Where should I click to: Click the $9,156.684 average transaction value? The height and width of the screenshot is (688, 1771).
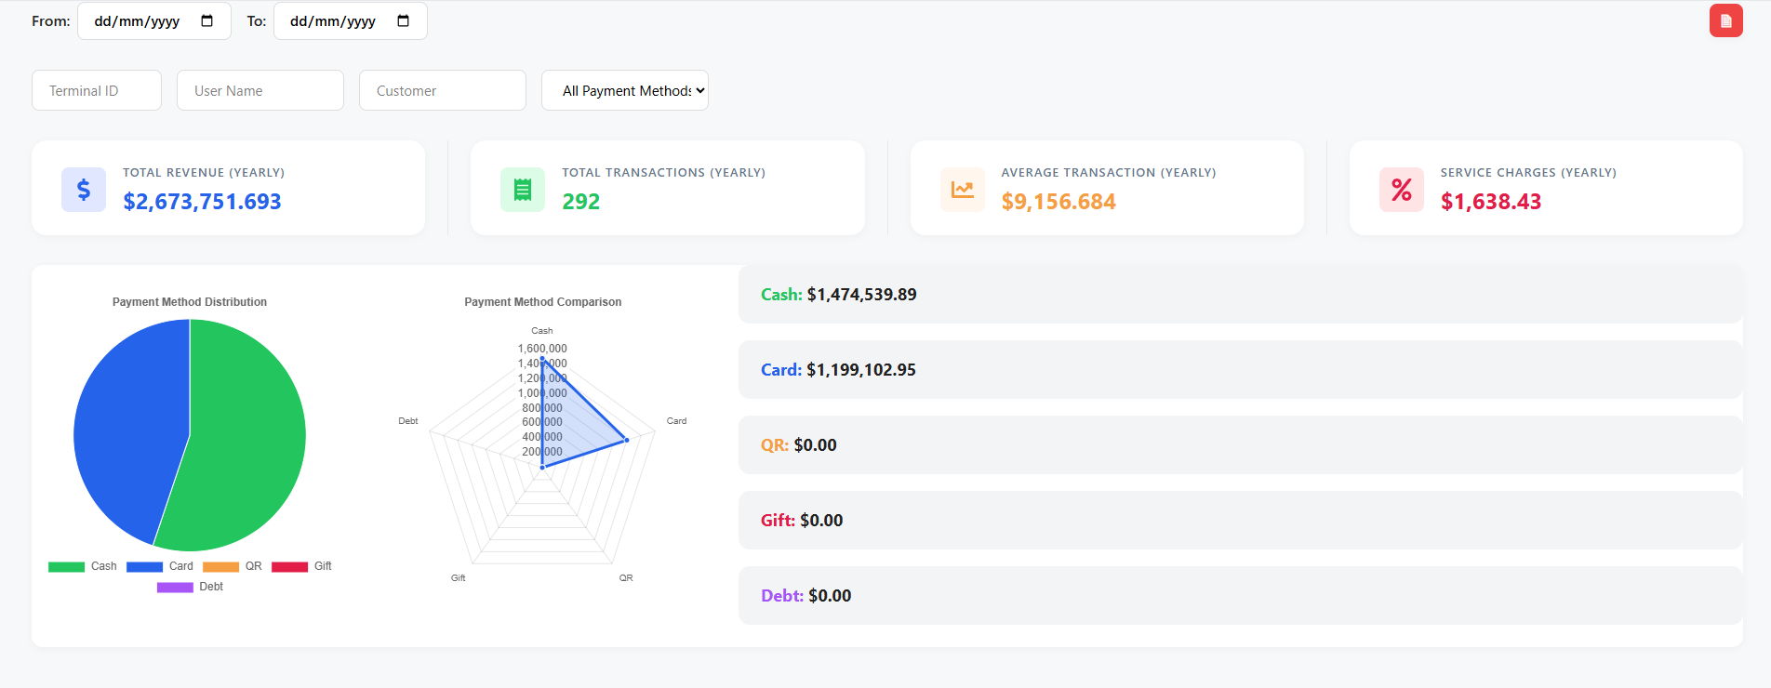1059,201
